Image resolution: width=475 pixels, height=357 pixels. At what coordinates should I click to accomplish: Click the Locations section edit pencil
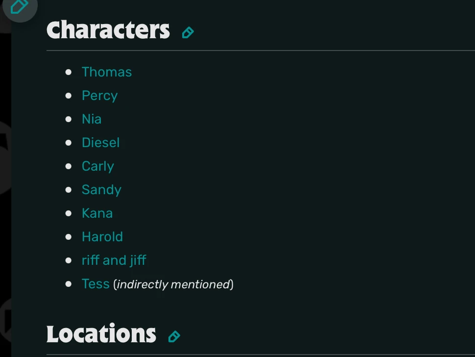pyautogui.click(x=174, y=336)
